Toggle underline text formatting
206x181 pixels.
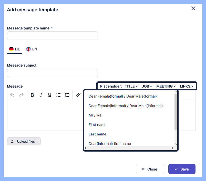(50, 95)
